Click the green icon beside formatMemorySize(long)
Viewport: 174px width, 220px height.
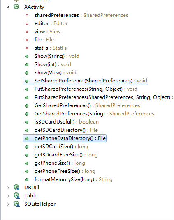pyautogui.click(x=27, y=180)
